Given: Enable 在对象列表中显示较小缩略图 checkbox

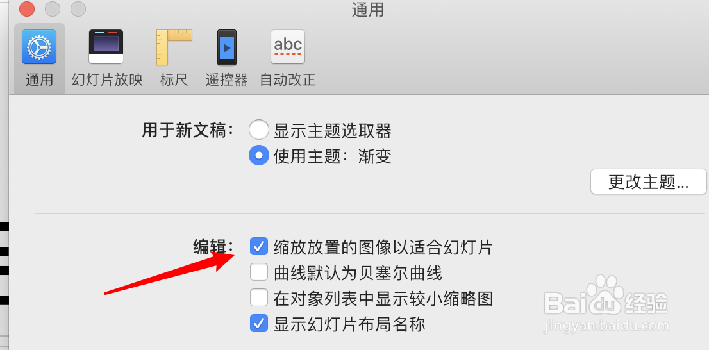Looking at the screenshot, I should click(x=259, y=298).
